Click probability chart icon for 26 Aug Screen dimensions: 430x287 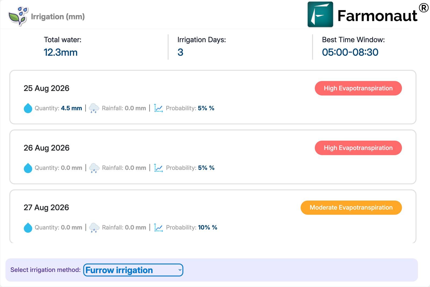pos(158,168)
